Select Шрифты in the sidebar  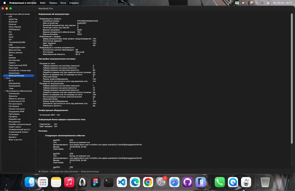tap(13, 137)
